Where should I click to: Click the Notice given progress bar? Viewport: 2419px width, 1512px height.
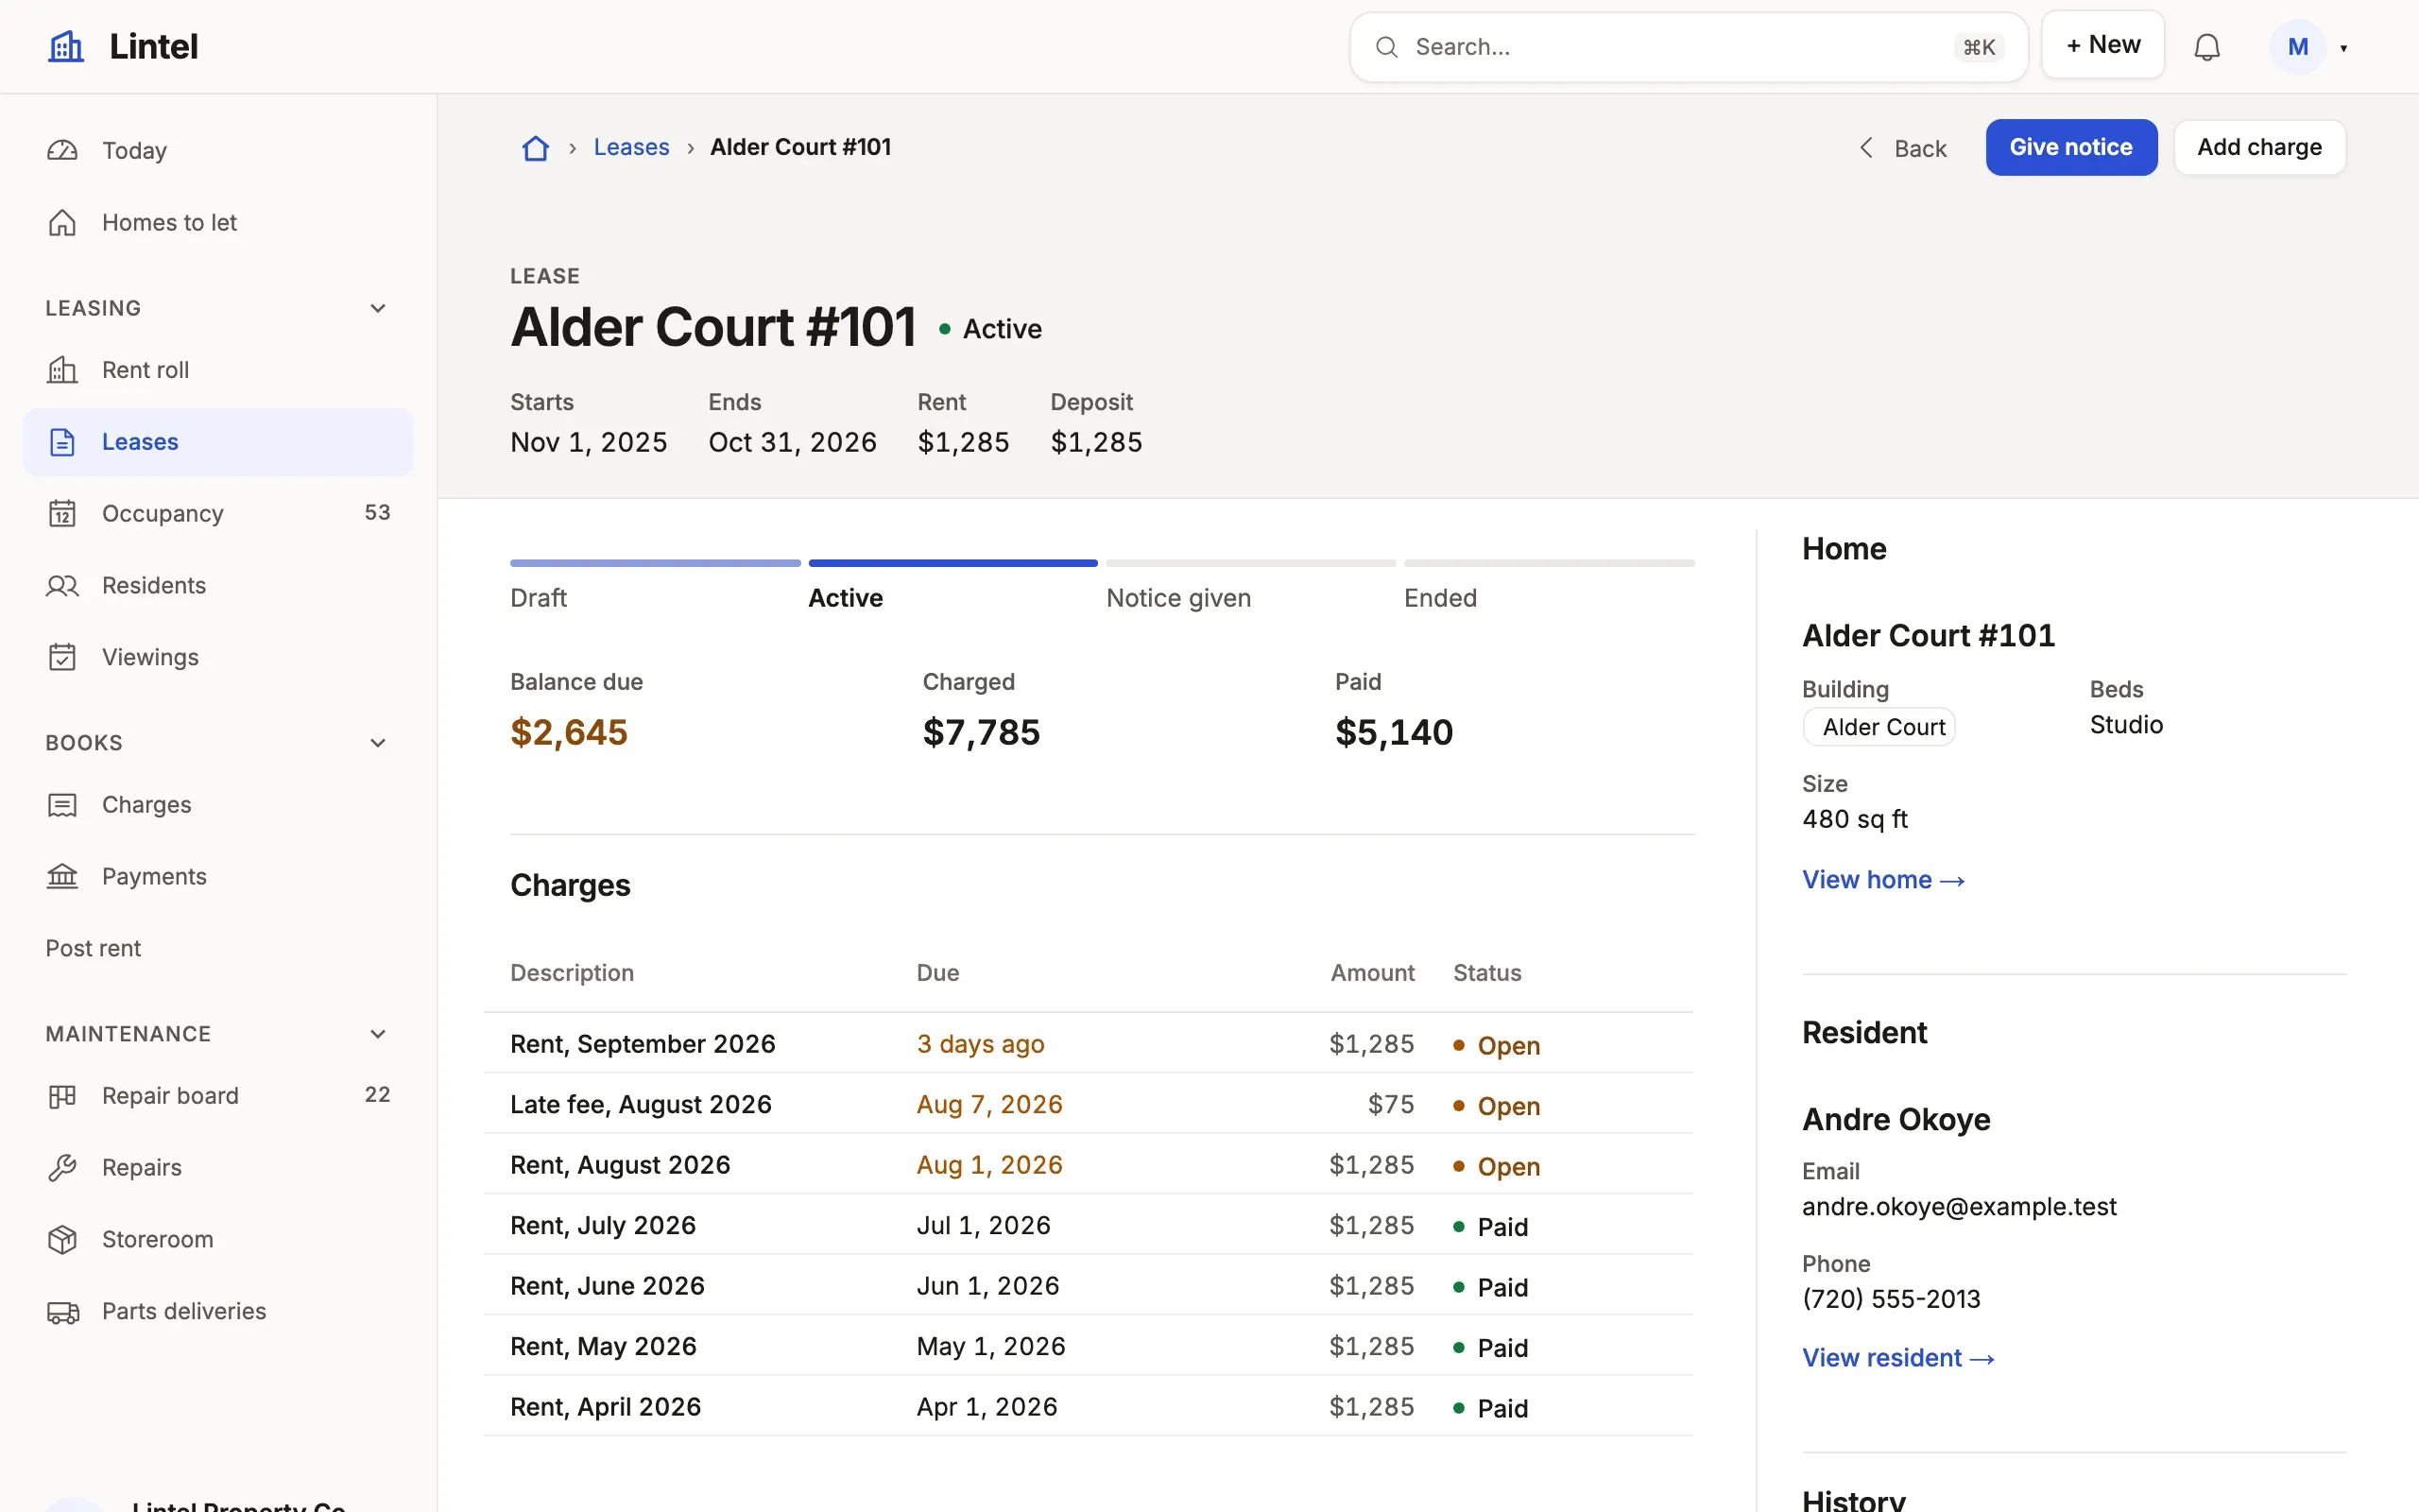click(x=1251, y=563)
